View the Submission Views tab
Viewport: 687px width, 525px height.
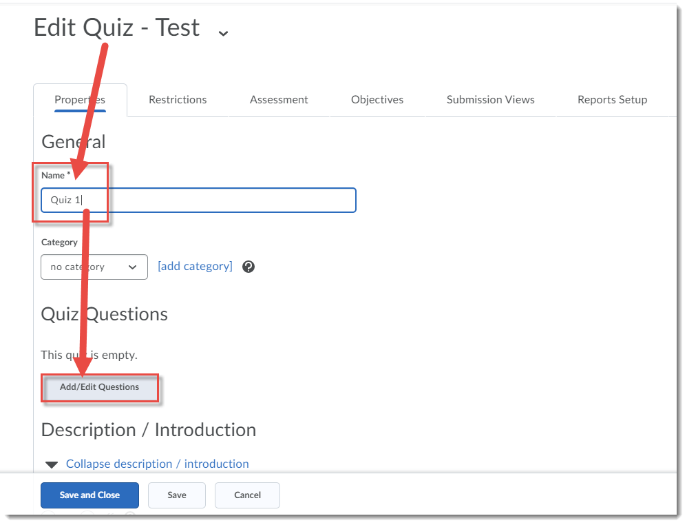pyautogui.click(x=490, y=99)
